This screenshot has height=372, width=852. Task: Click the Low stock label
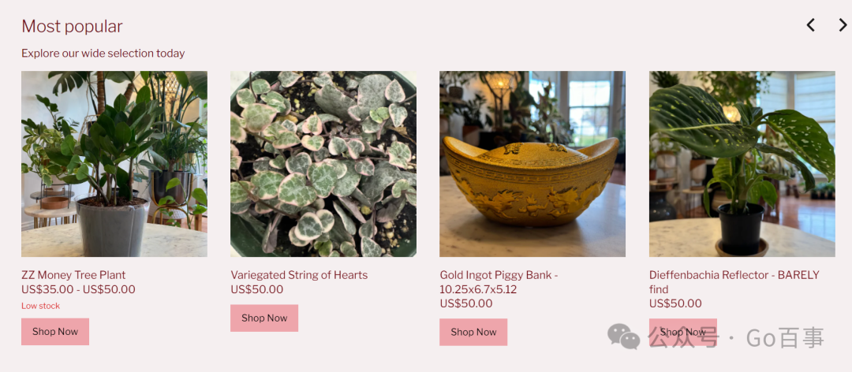[x=41, y=306]
